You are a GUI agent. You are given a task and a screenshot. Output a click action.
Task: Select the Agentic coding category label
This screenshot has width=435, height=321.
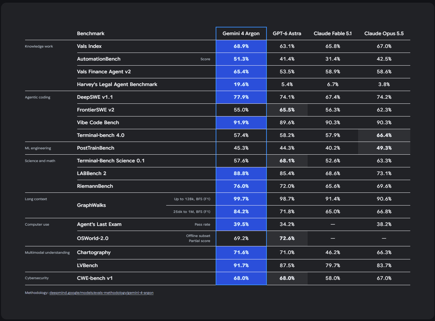[x=37, y=97]
